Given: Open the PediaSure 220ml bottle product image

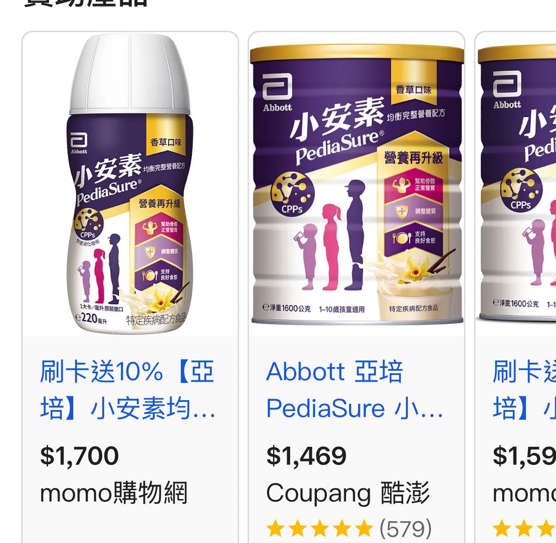Looking at the screenshot, I should [130, 184].
